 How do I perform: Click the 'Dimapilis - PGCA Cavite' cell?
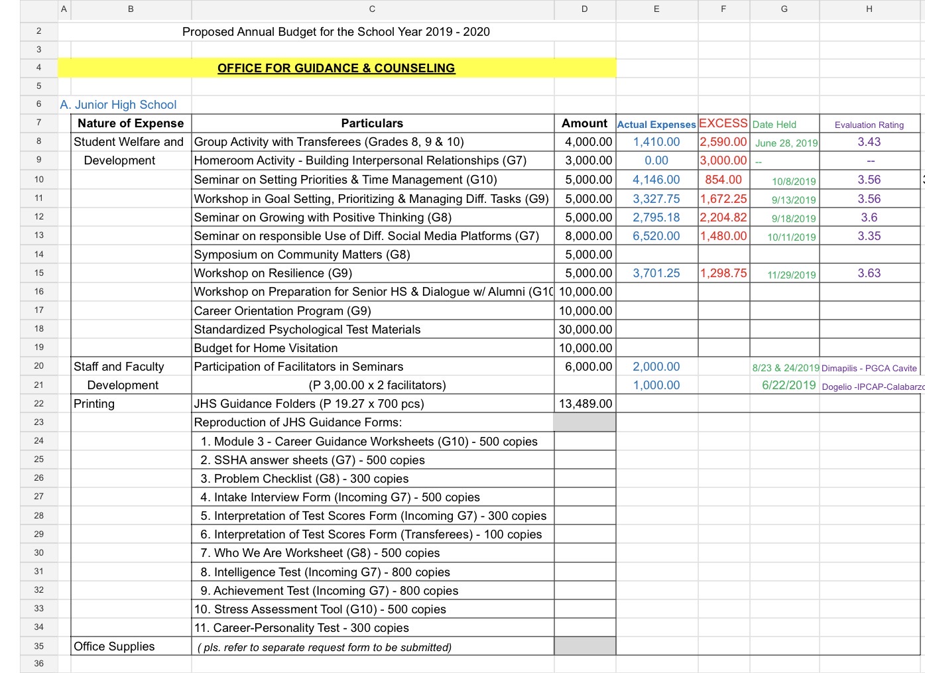click(x=869, y=368)
